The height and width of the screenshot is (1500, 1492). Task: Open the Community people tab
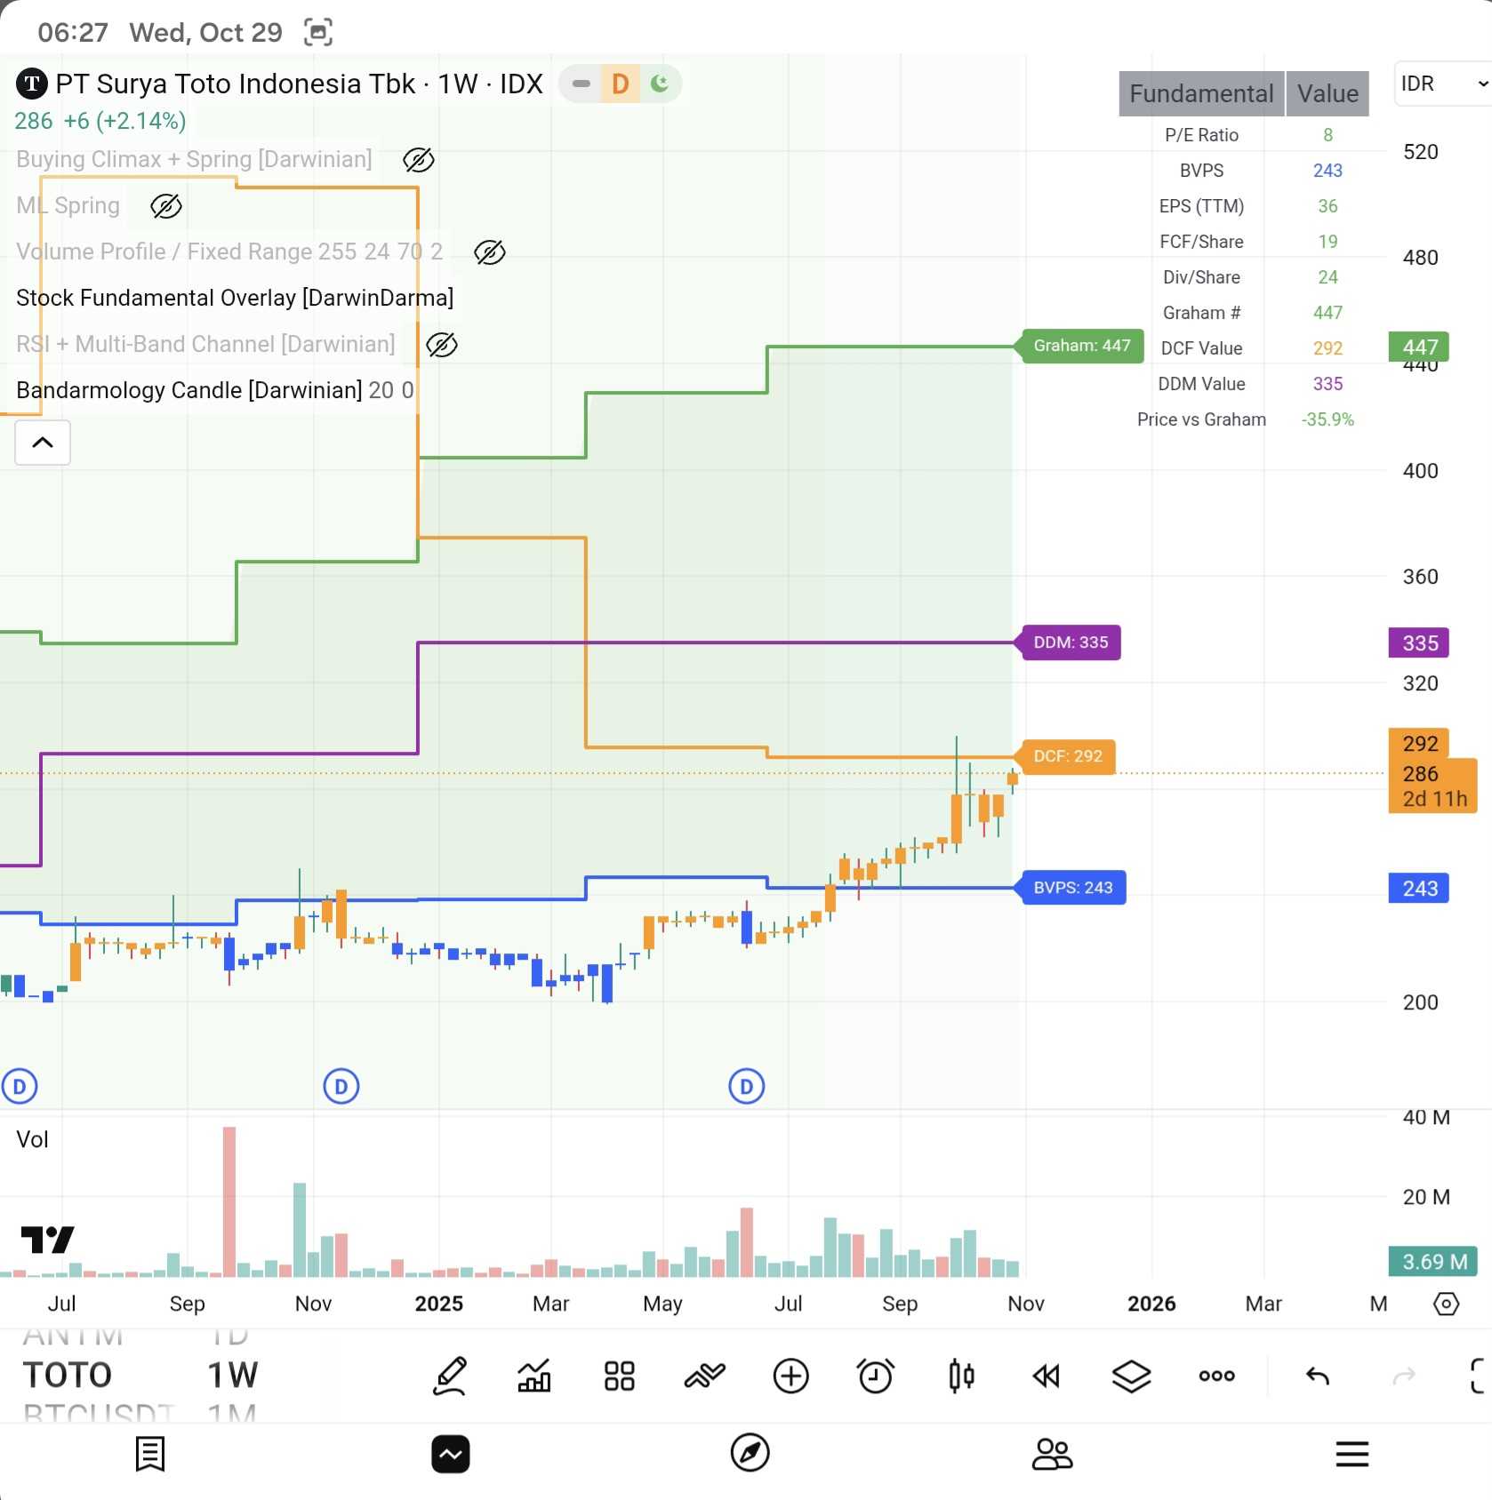[x=1052, y=1454]
